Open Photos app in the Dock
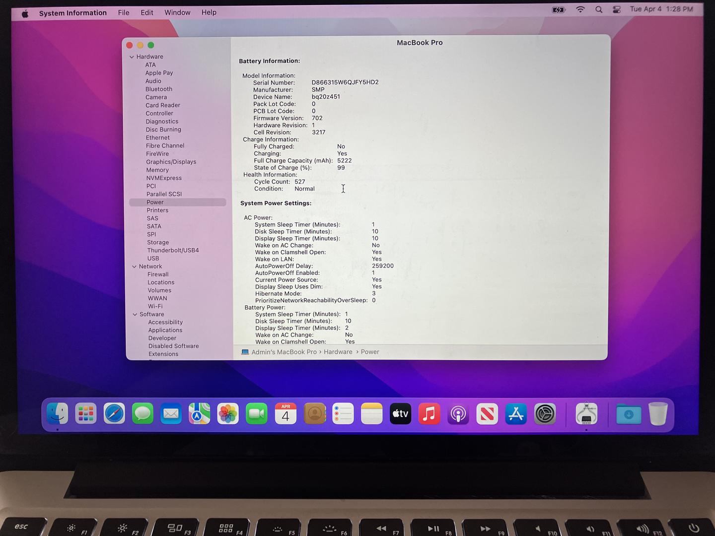715x536 pixels. coord(228,413)
